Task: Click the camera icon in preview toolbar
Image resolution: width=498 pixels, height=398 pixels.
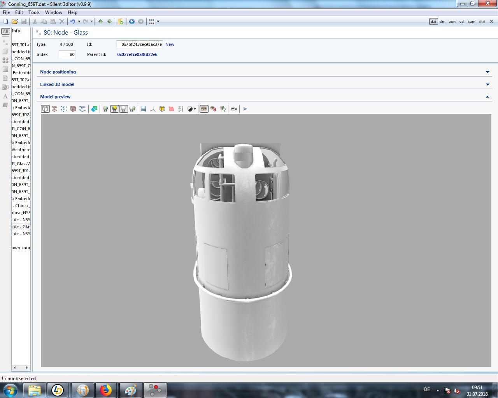Action: (234, 109)
